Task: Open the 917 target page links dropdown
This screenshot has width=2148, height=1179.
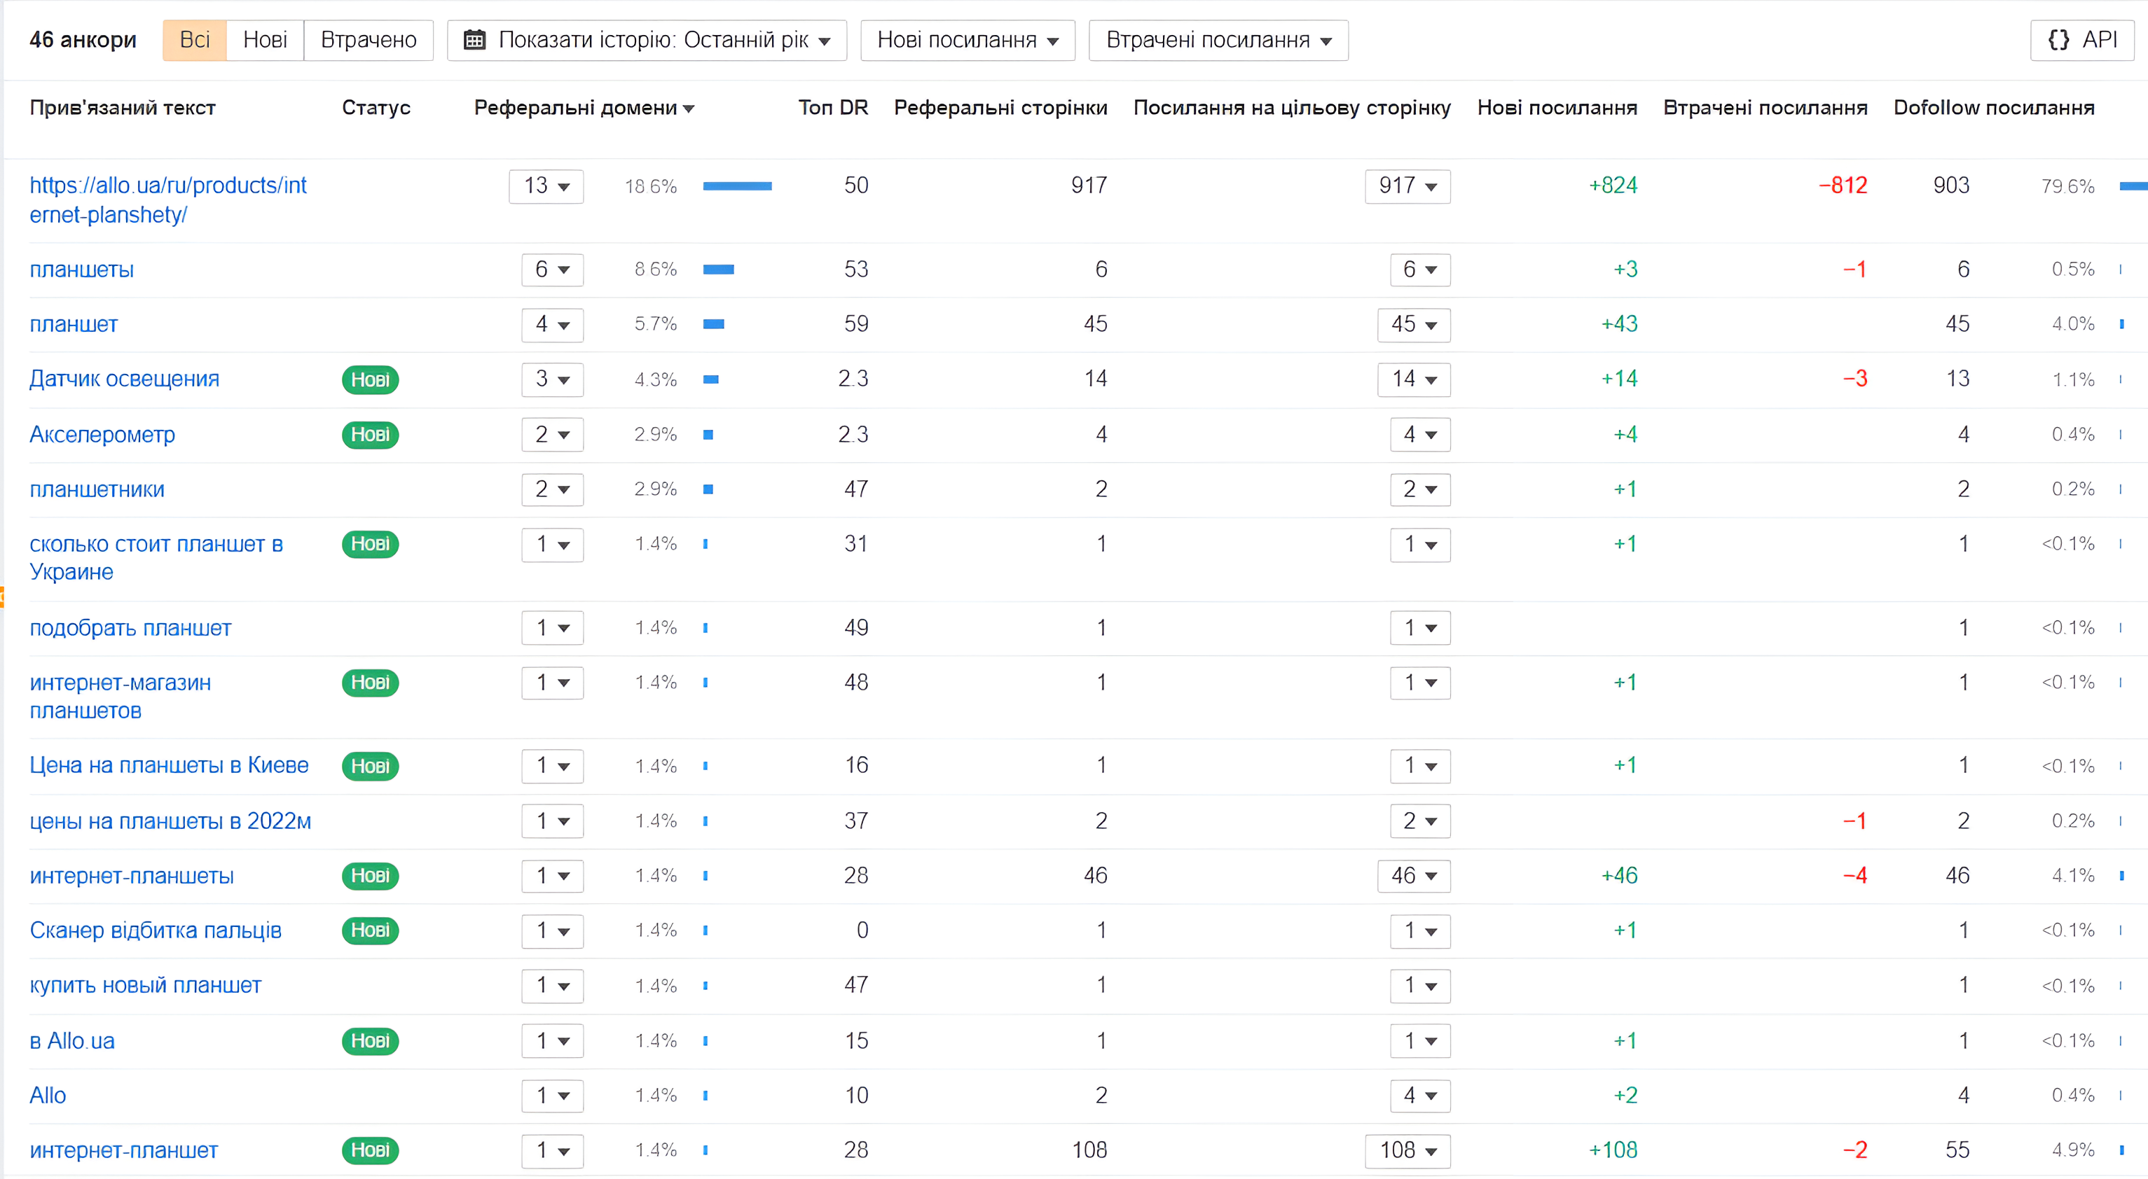Action: point(1407,186)
